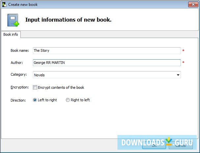Dismiss dialog with the Cancel button
This screenshot has height=153, width=200.
(181, 145)
